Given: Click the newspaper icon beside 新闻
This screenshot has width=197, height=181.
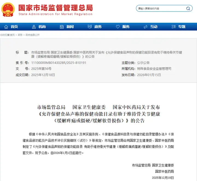Looking at the screenshot, I should tap(62, 27).
